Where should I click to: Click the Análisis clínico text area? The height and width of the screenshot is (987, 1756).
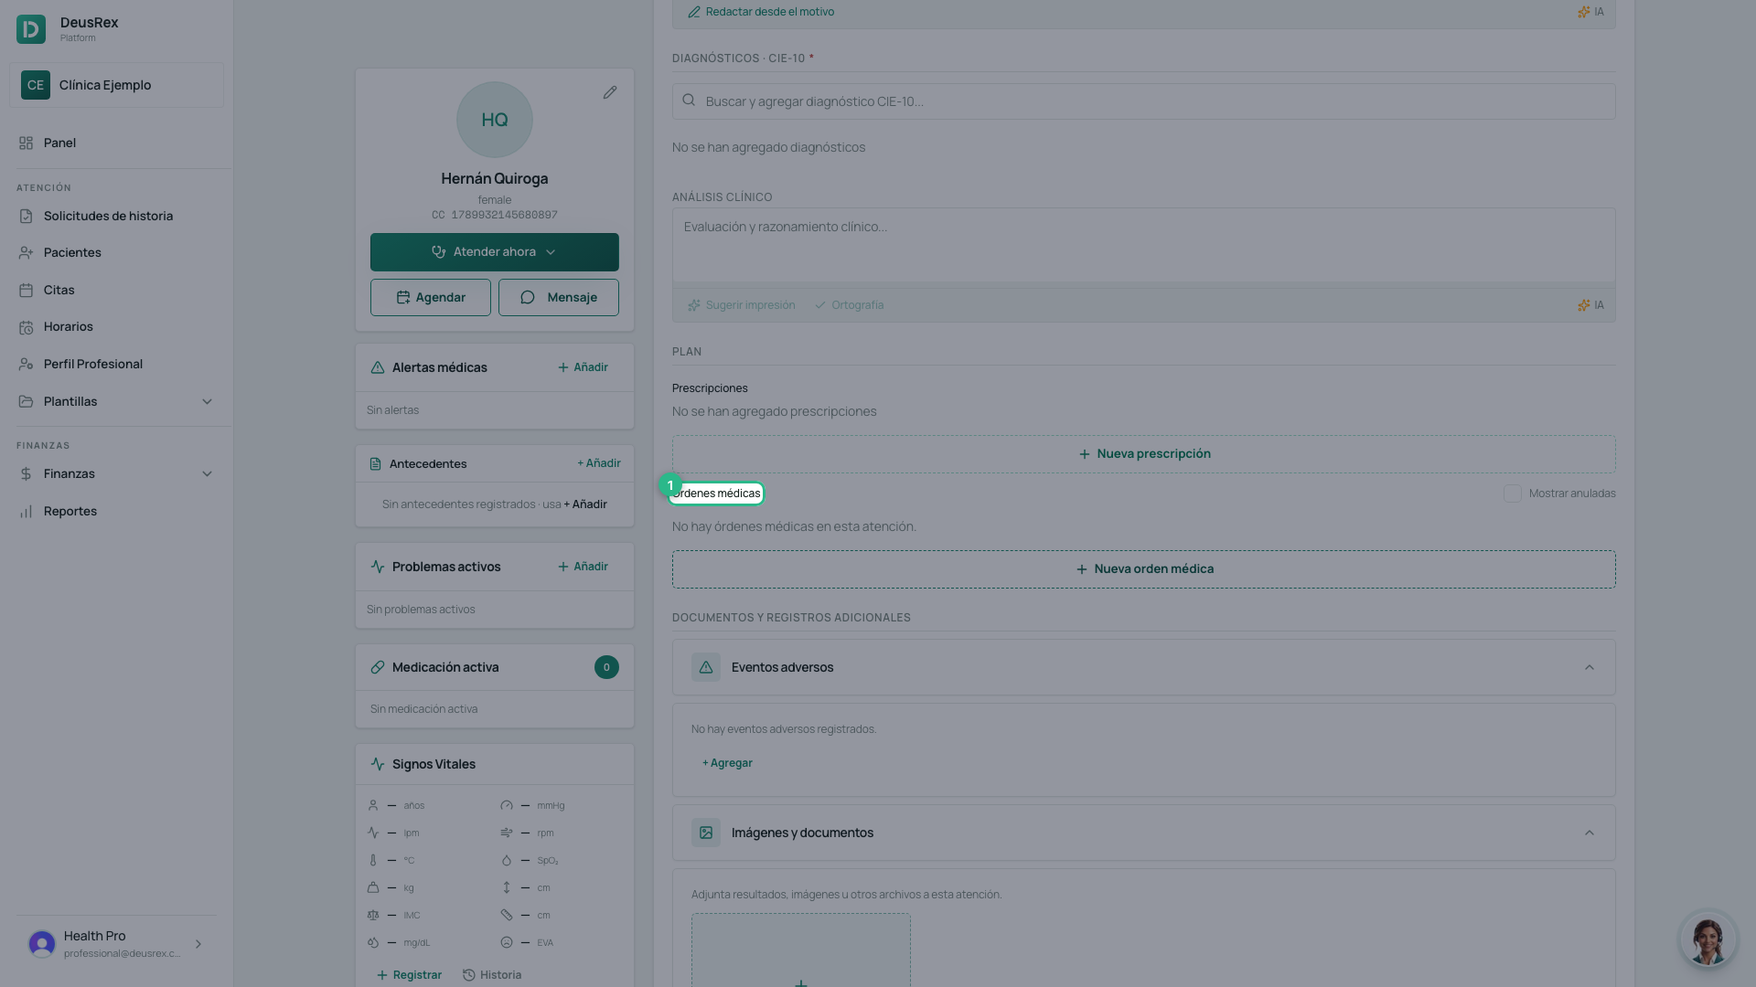(1144, 248)
